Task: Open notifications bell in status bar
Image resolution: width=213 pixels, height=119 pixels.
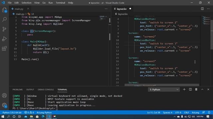Action: pos(209,112)
